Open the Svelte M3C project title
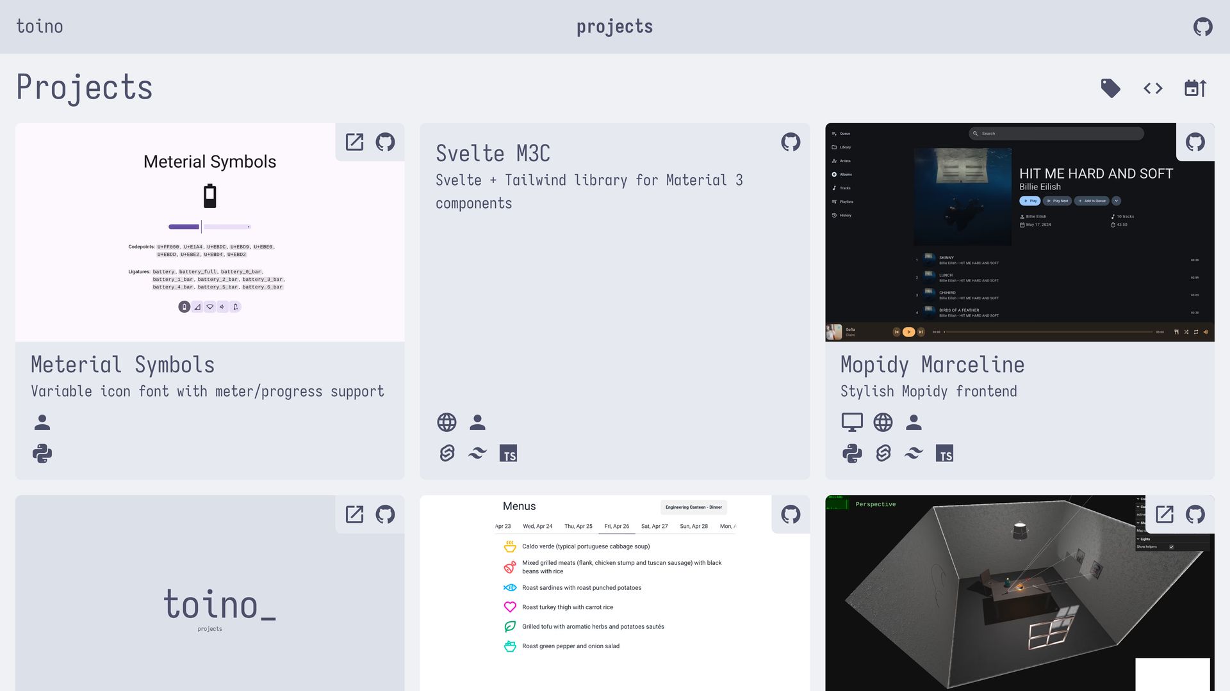 click(x=493, y=154)
